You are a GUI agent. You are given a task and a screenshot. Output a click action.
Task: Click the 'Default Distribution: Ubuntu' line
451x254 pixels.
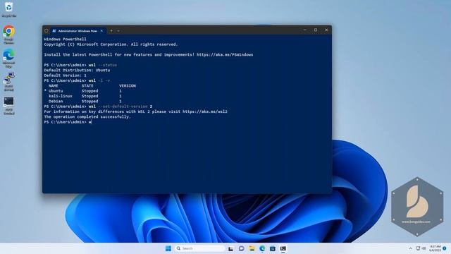click(x=77, y=70)
